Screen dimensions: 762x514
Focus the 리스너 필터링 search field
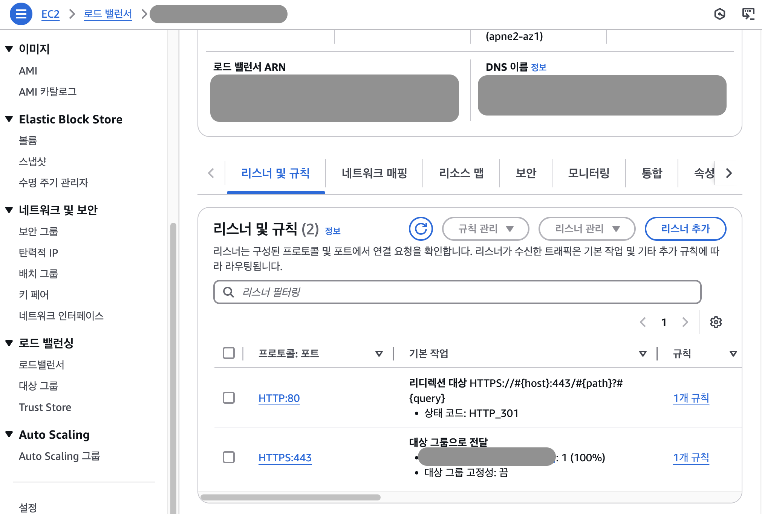click(x=457, y=292)
